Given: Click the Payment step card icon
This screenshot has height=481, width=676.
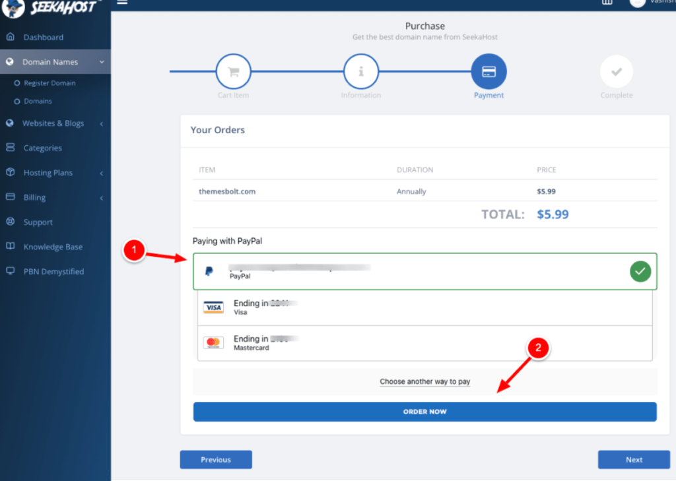Looking at the screenshot, I should tap(489, 72).
